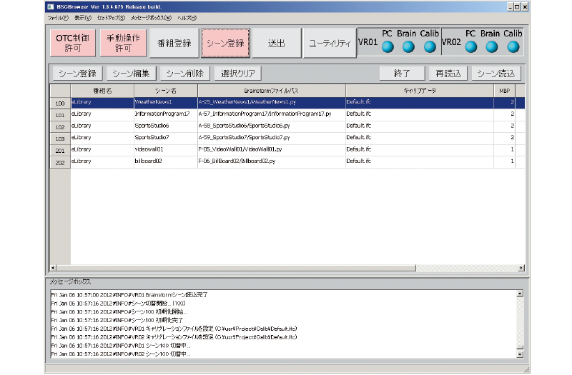Click the VR02 PC status light
572x375 pixels.
tap(470, 47)
